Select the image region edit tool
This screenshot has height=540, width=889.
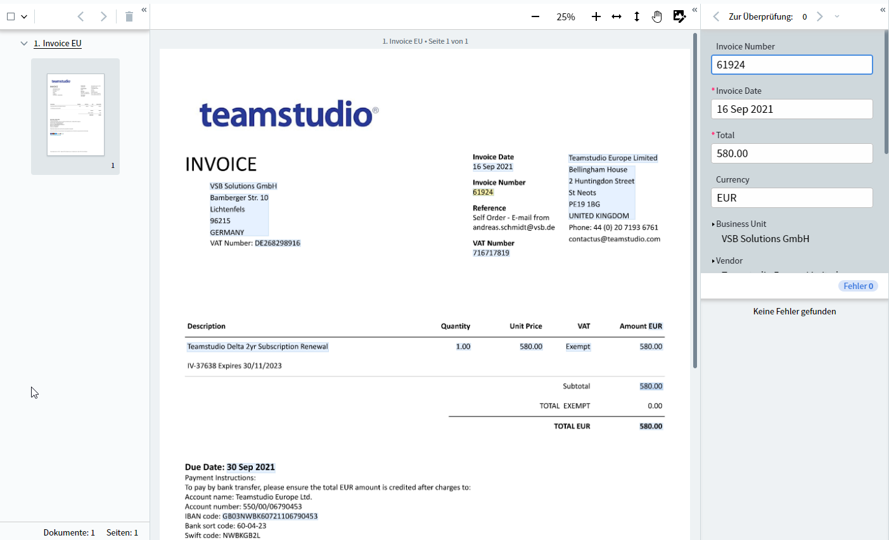pyautogui.click(x=679, y=16)
